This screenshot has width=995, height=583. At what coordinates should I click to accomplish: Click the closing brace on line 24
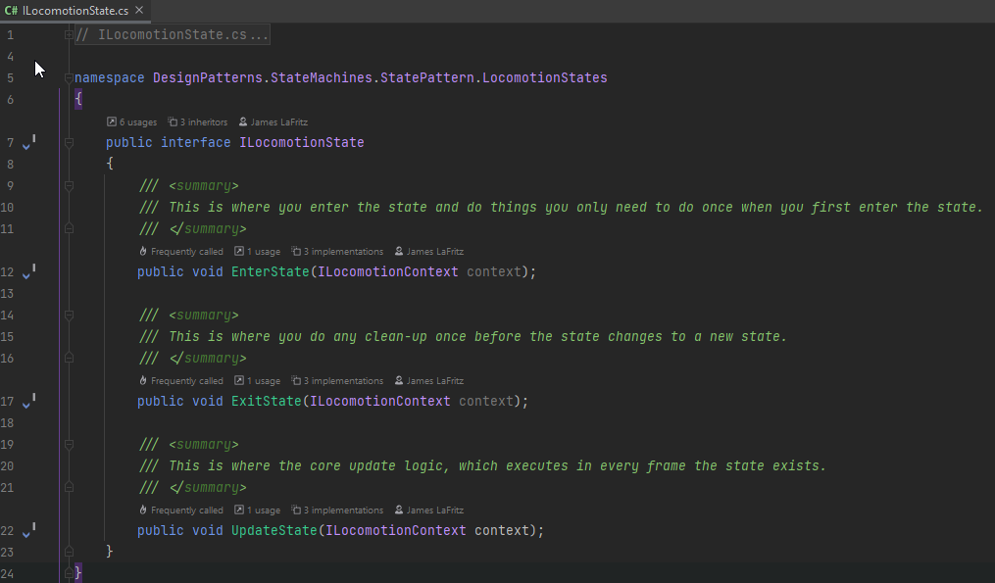pyautogui.click(x=78, y=573)
